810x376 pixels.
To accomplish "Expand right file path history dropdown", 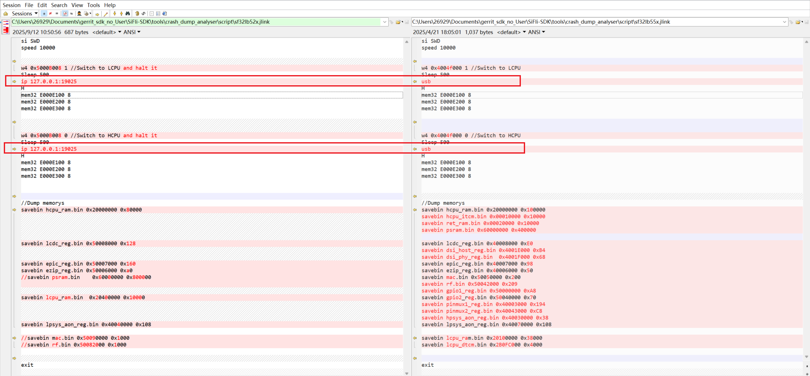I will coord(784,22).
